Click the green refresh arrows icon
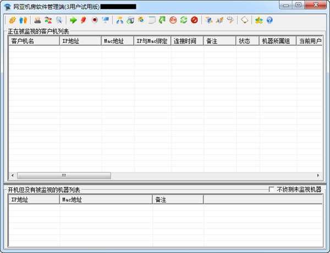330x253 pixels. pos(184,20)
